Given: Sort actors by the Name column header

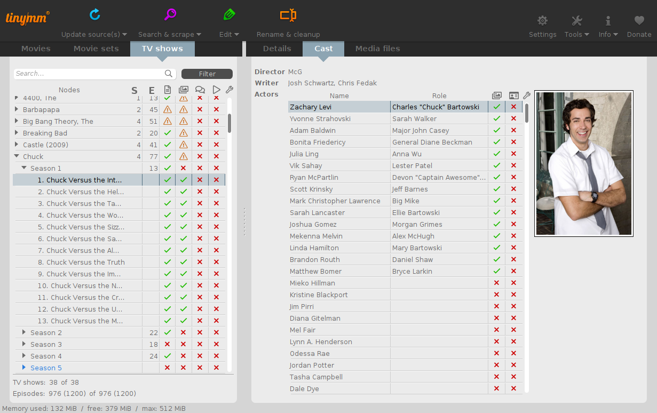Looking at the screenshot, I should tap(339, 96).
